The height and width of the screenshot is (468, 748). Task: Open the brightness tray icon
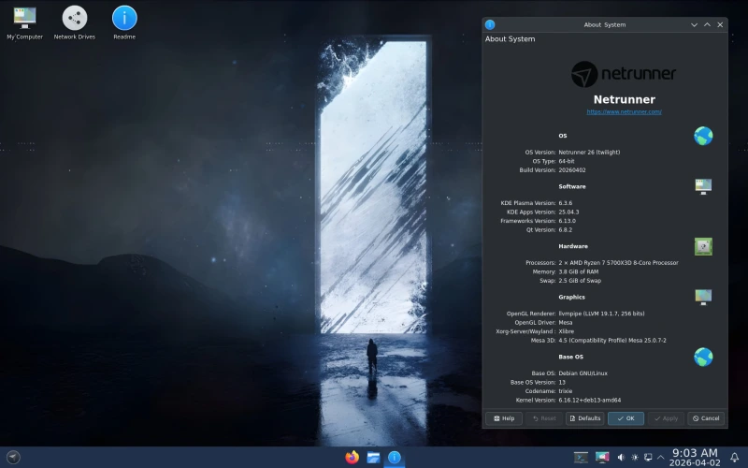(x=635, y=458)
